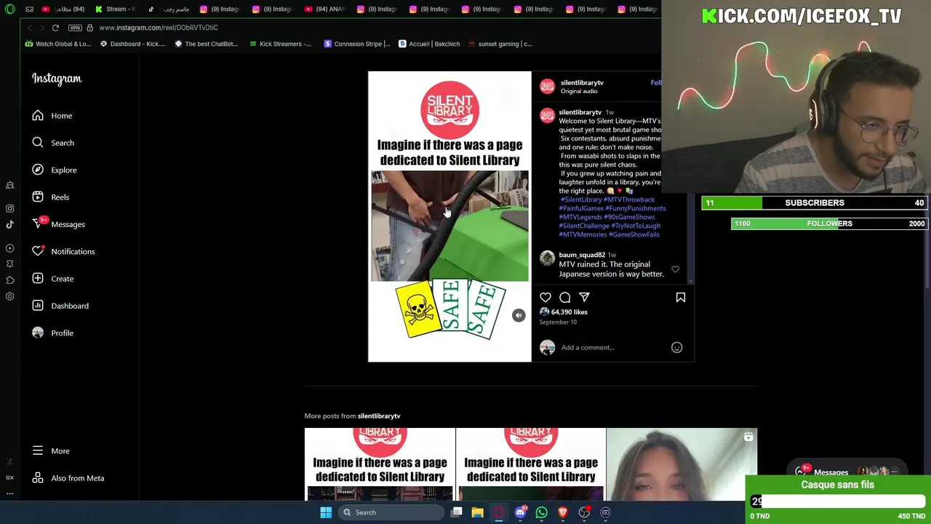Go back in browser history
The image size is (931, 524).
29,28
